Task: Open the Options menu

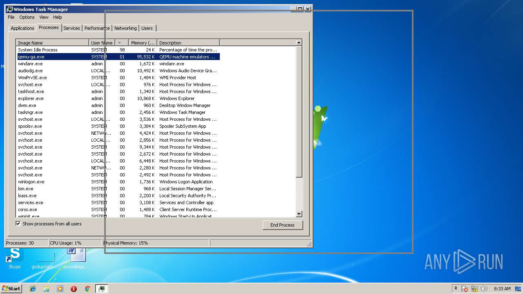Action: pos(27,17)
